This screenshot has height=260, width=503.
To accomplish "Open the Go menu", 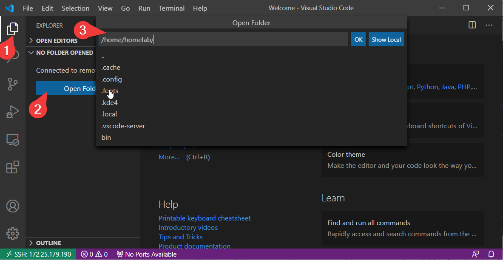I will pyautogui.click(x=125, y=8).
